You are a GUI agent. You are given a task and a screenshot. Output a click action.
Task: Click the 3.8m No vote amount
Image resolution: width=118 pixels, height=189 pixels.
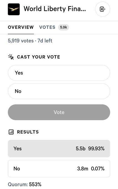(x=83, y=169)
